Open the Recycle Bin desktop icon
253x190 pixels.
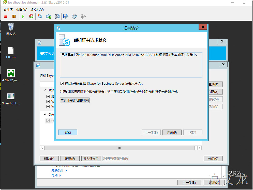tap(11, 29)
